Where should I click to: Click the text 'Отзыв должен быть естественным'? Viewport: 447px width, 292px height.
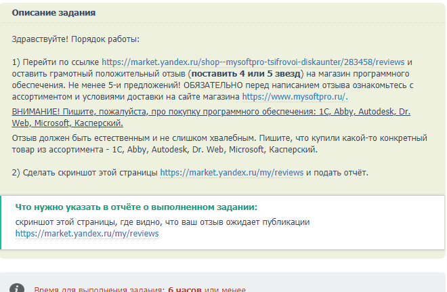click(x=81, y=138)
